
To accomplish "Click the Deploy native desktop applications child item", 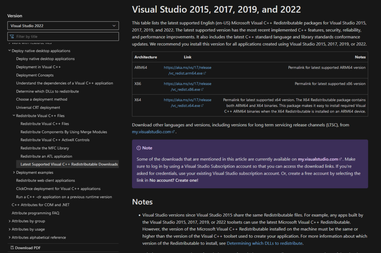I will (45, 59).
